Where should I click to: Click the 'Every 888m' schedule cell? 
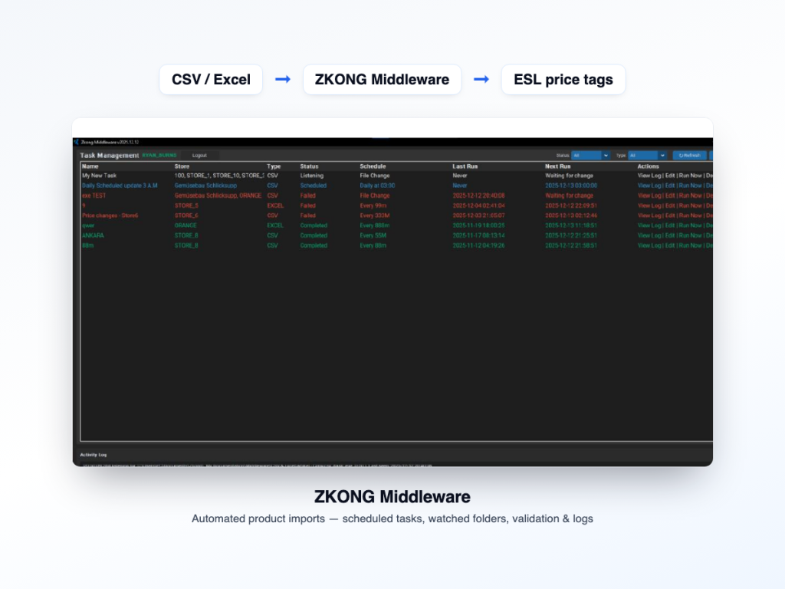tap(374, 226)
